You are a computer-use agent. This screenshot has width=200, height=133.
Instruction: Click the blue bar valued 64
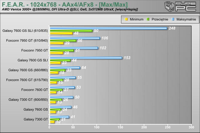point(65,68)
